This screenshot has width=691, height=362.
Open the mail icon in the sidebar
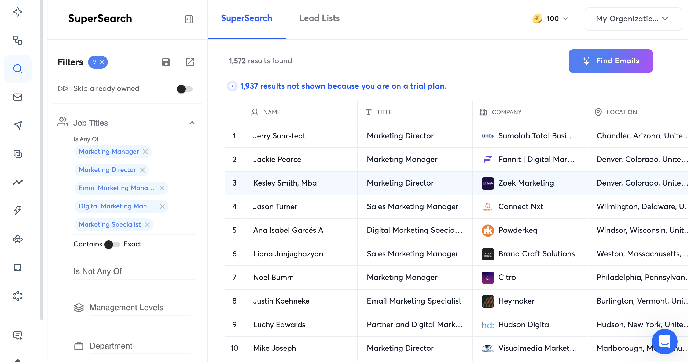[x=18, y=97]
